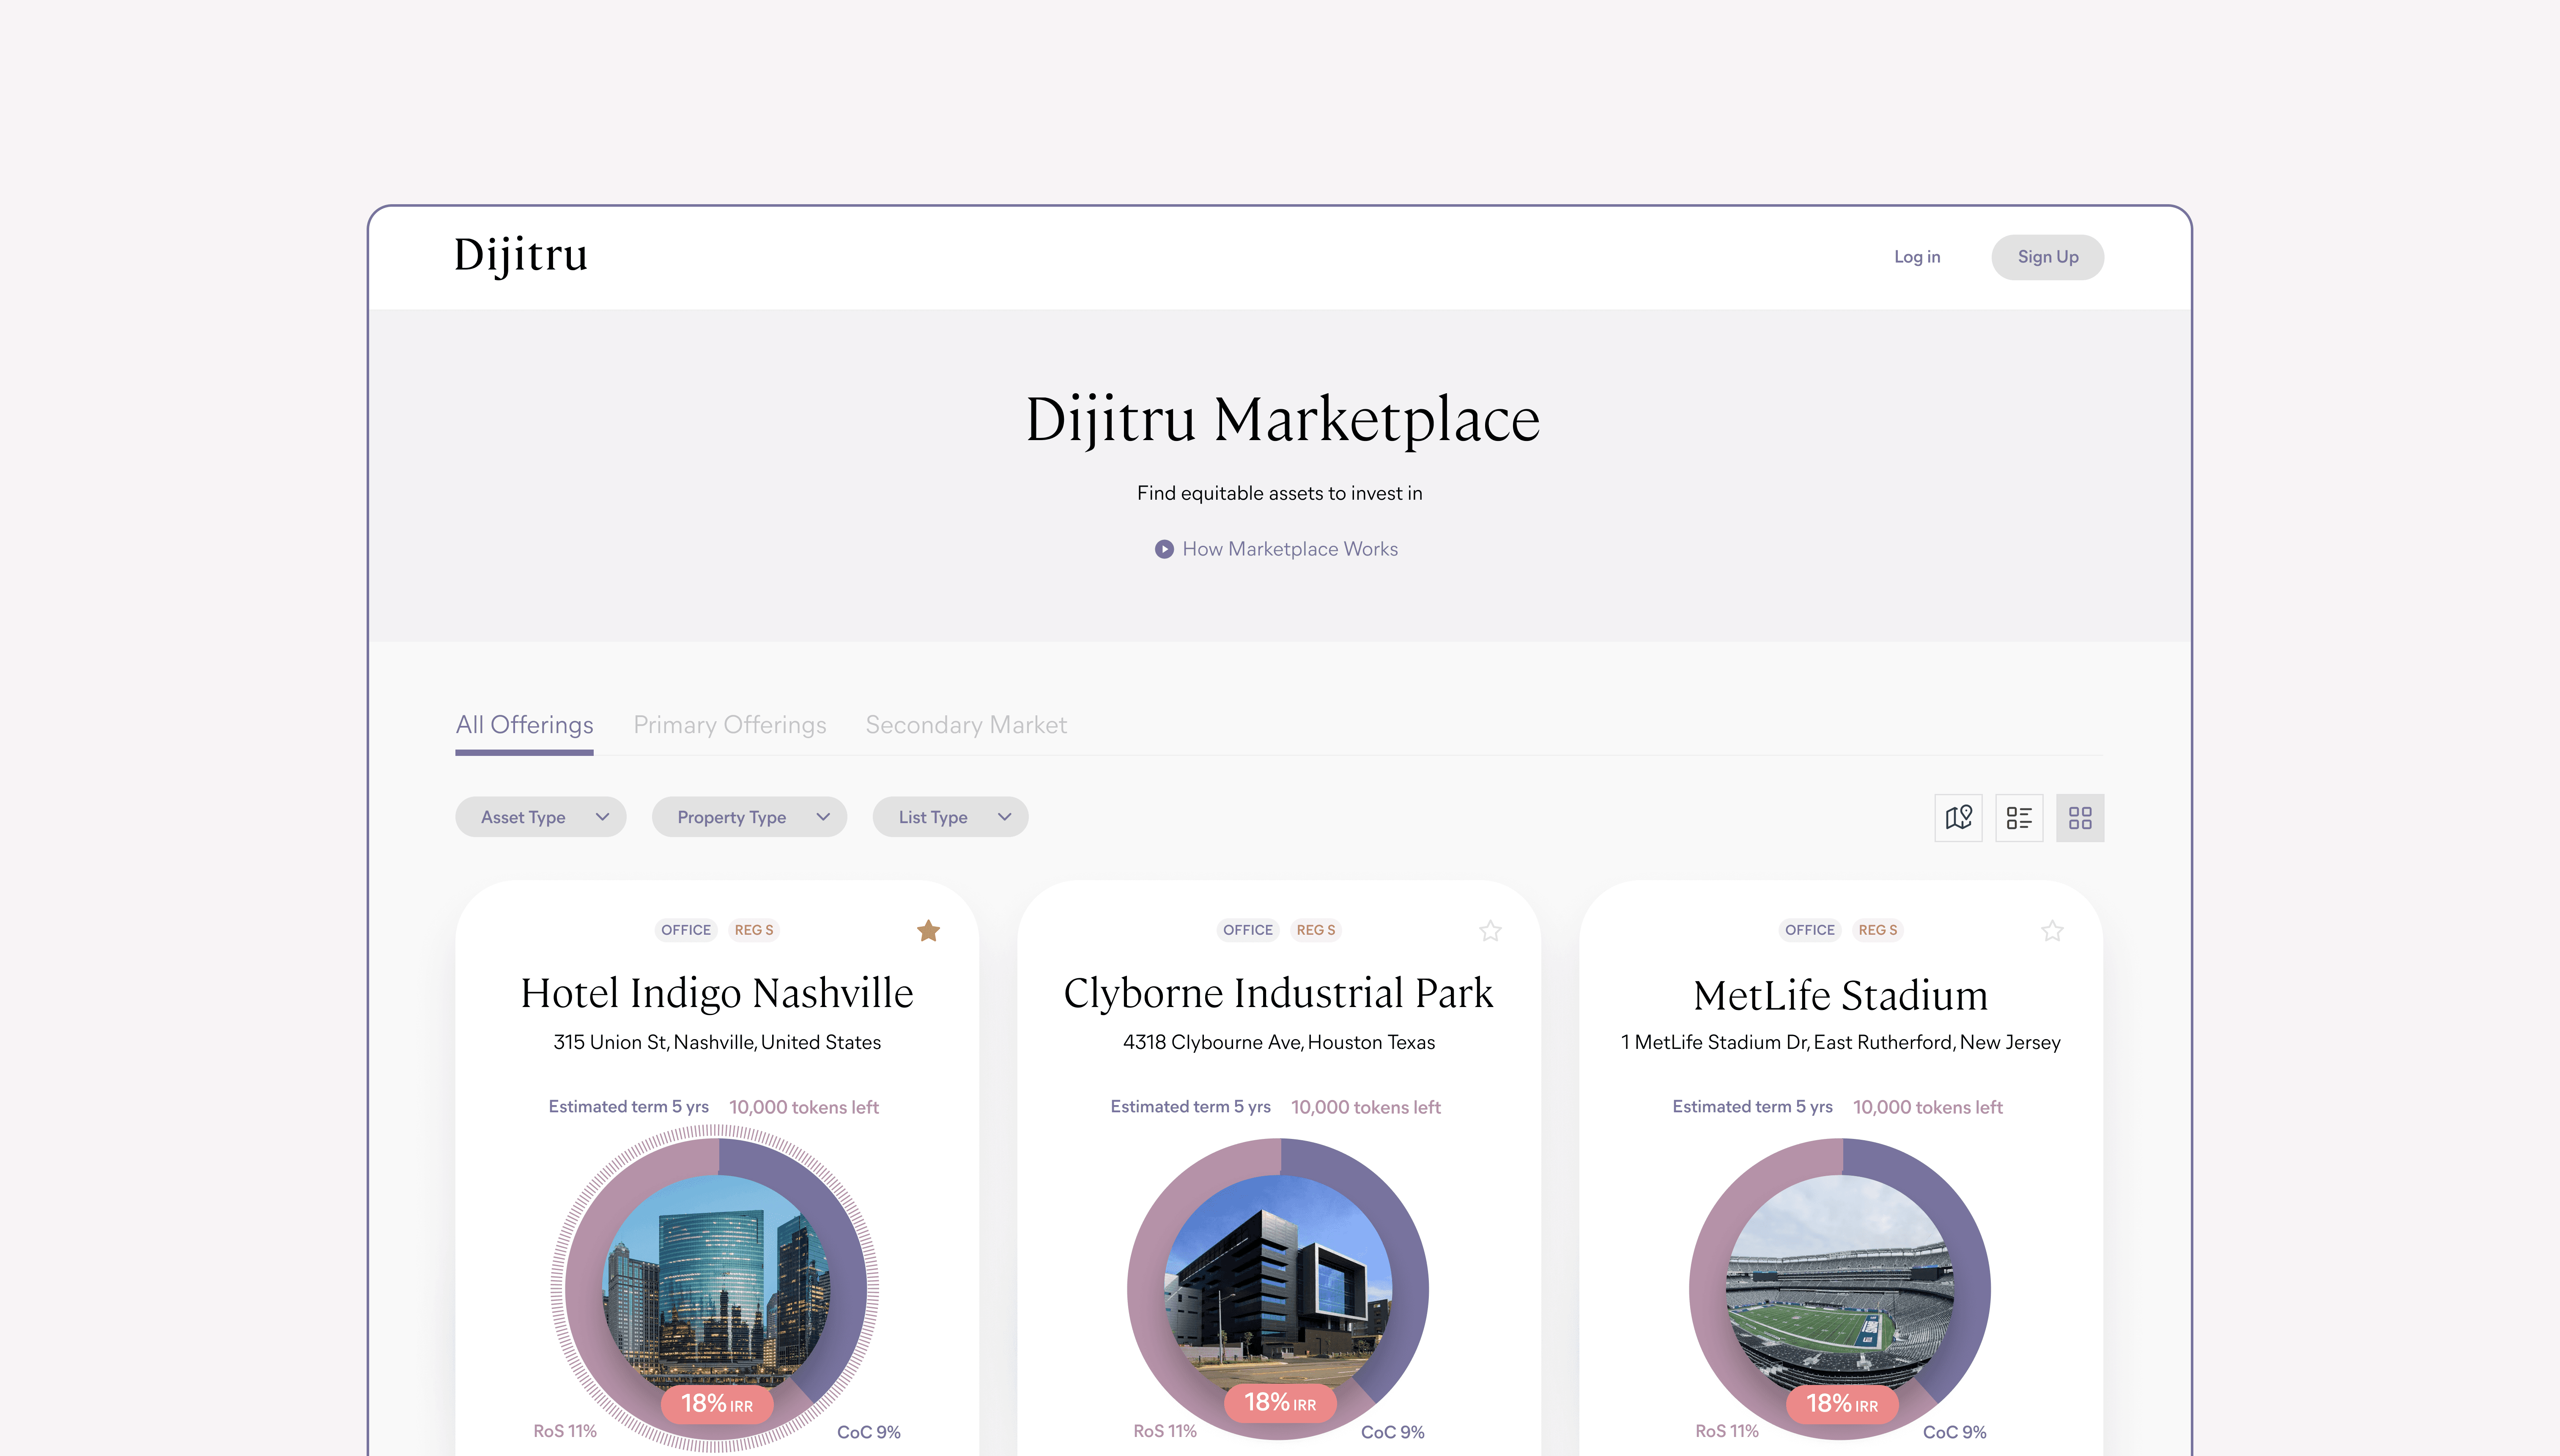Favorite MetLife Stadium with star

pyautogui.click(x=2052, y=931)
